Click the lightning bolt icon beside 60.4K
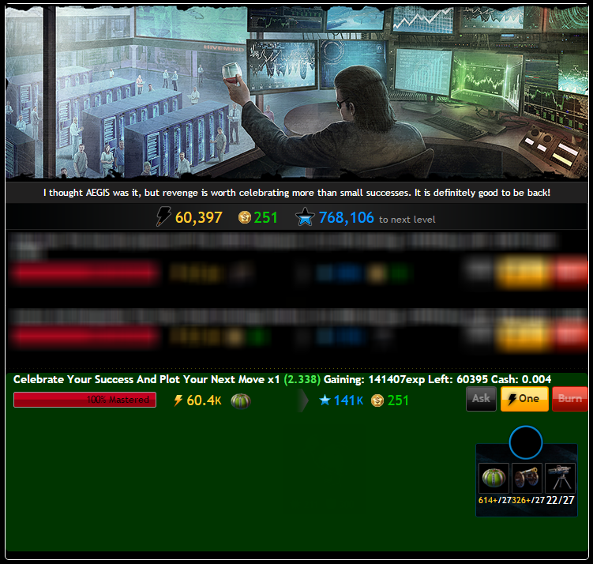Viewport: 593px width, 564px height. point(178,400)
